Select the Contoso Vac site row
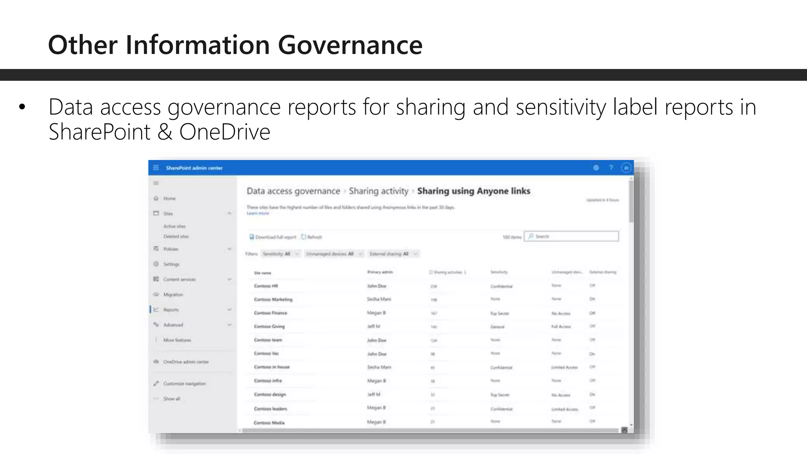The height and width of the screenshot is (454, 807). [433, 354]
